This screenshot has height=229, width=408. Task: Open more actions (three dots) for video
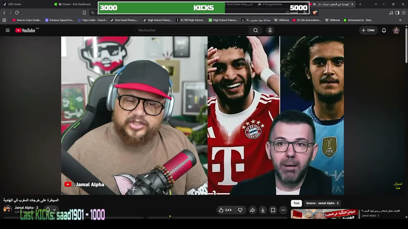coord(283,210)
